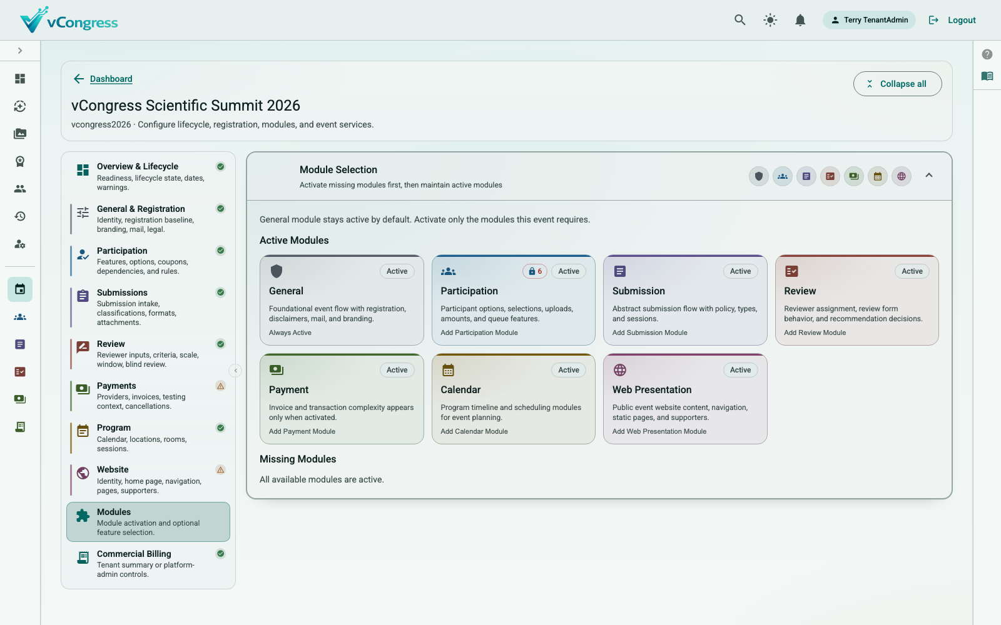Image resolution: width=1001 pixels, height=625 pixels.
Task: Open Overview & Lifecycle section
Action: [148, 176]
